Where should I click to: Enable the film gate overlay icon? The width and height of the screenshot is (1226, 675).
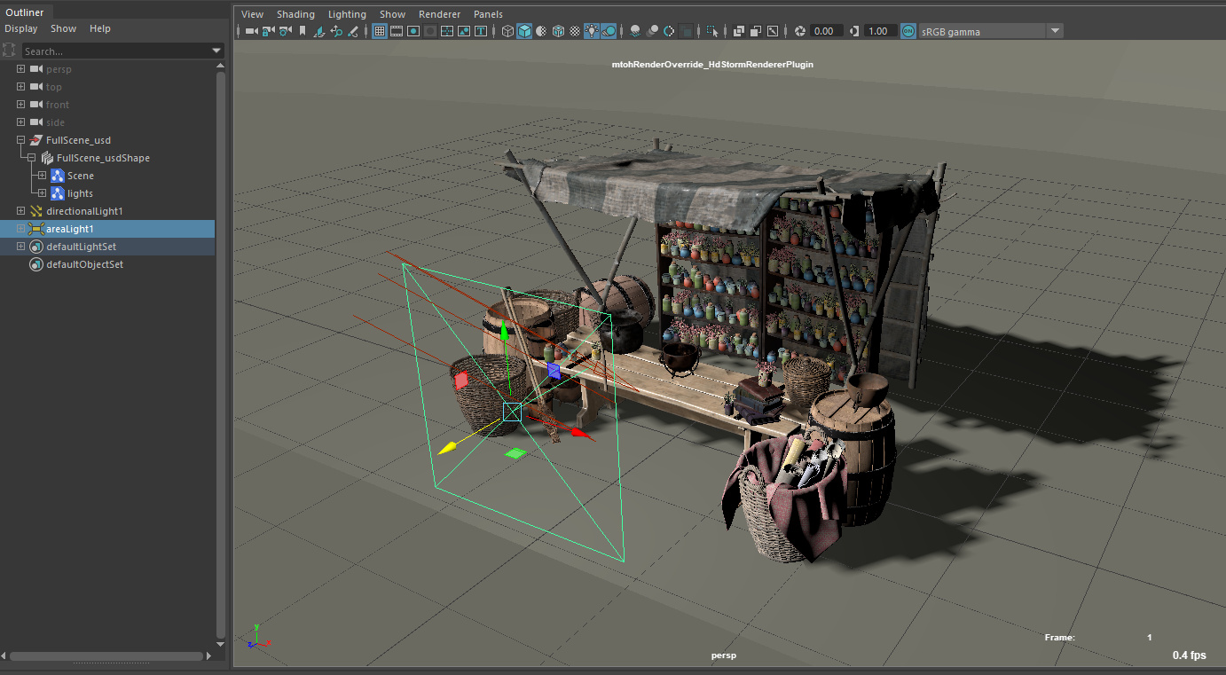pyautogui.click(x=397, y=31)
